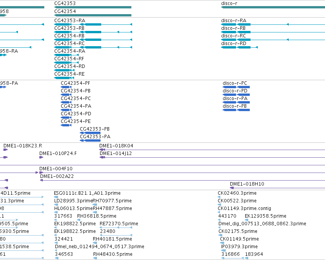This screenshot has height=260, width=325.
Task: Click protein disco-r-PB
Action: coord(234,106)
